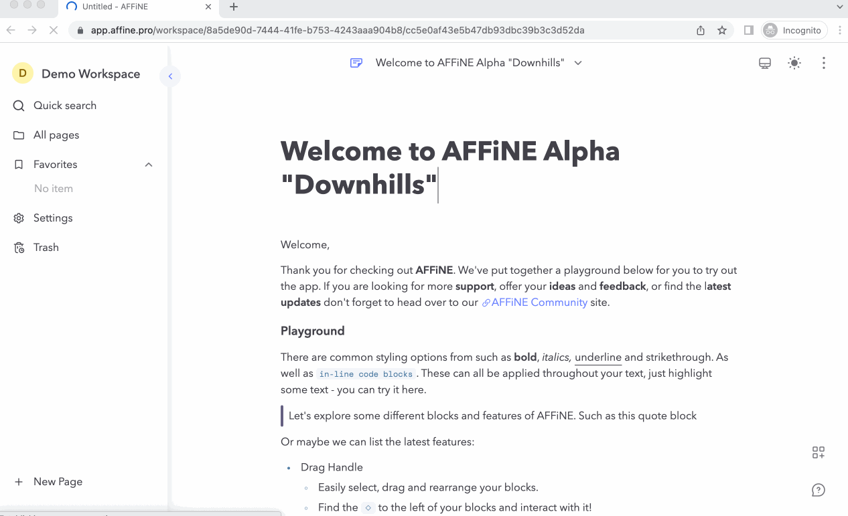Image resolution: width=848 pixels, height=516 pixels.
Task: Click the Demo Workspace avatar
Action: [23, 74]
